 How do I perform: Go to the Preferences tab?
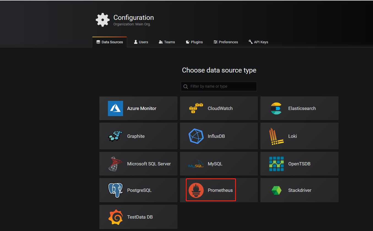[x=226, y=42]
